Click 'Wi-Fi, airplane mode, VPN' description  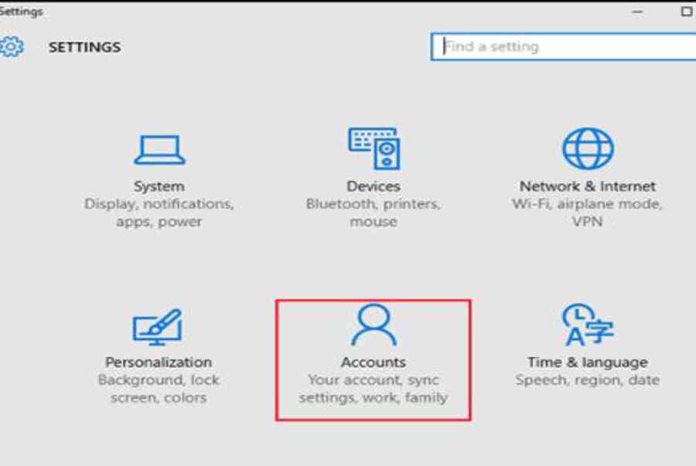[x=587, y=213]
